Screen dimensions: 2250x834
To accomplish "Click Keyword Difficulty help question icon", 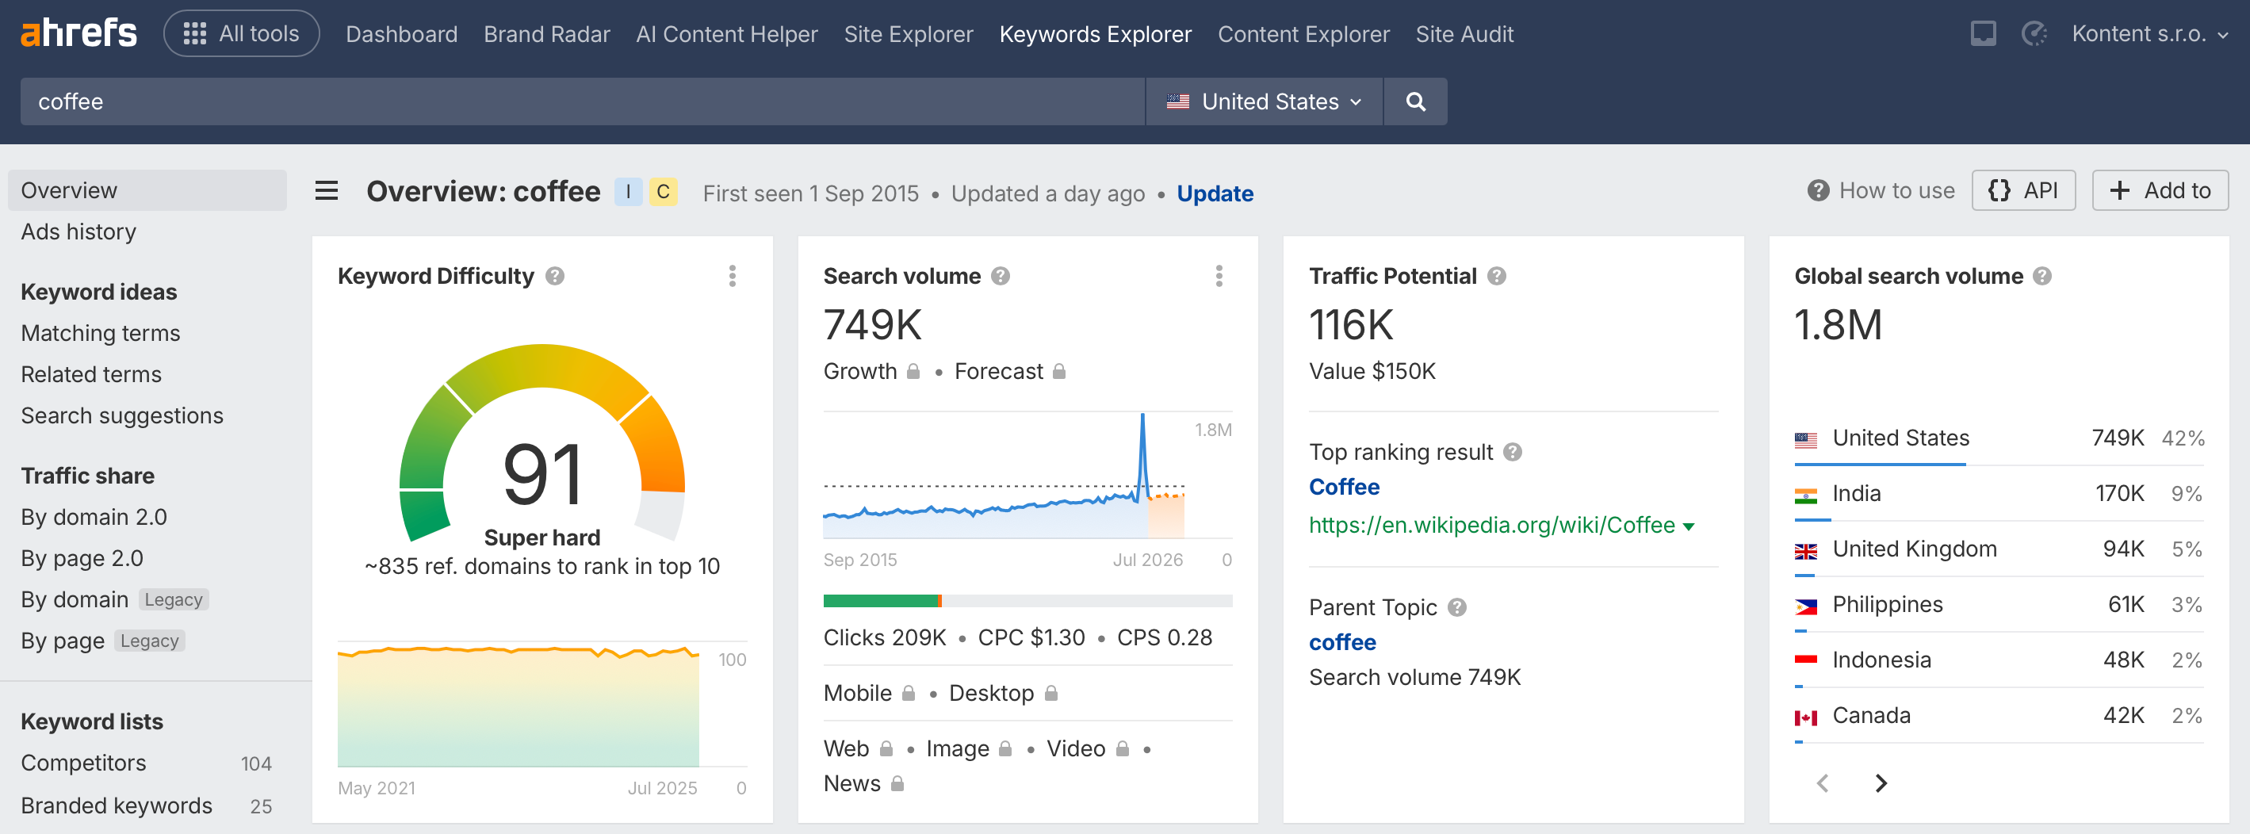I will pyautogui.click(x=555, y=276).
